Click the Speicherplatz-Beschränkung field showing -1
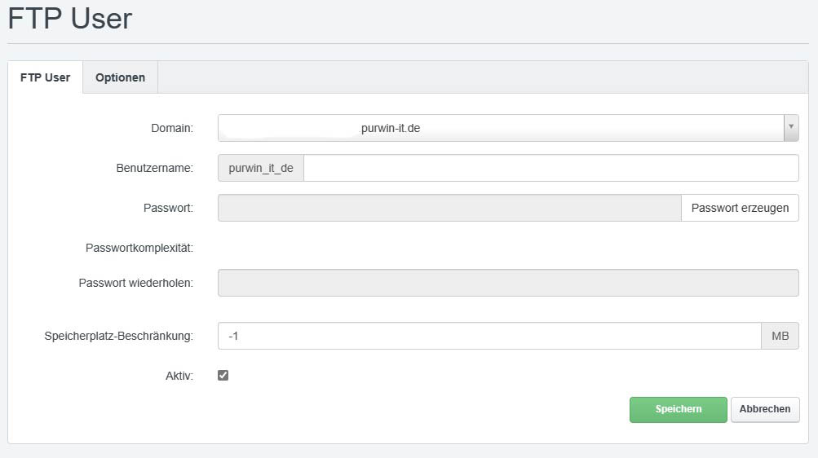 489,336
